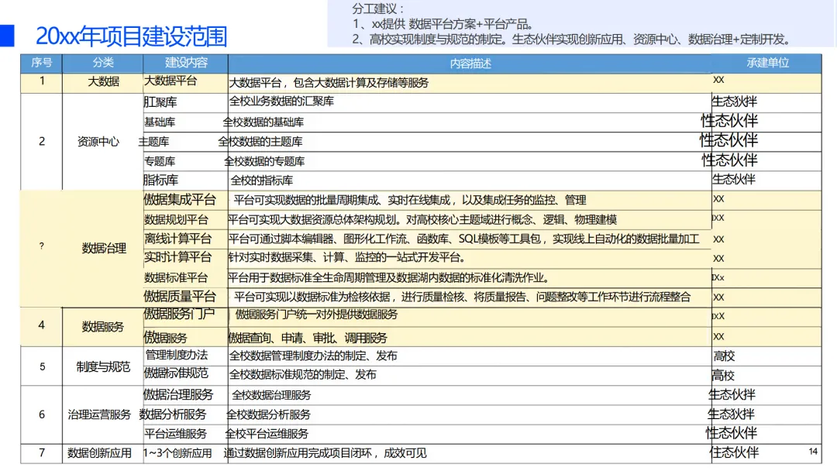Click the "实时计算平台" cell
This screenshot has height=471, width=837.
coord(177,258)
